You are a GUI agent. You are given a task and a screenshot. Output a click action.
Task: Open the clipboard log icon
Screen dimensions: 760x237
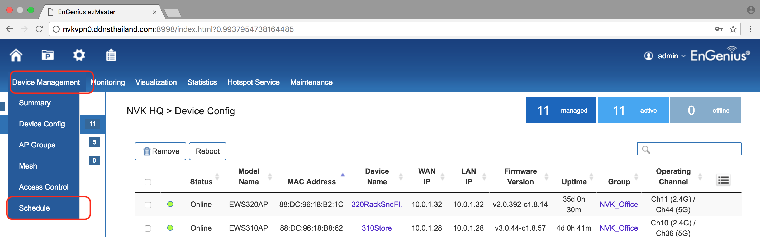[111, 55]
